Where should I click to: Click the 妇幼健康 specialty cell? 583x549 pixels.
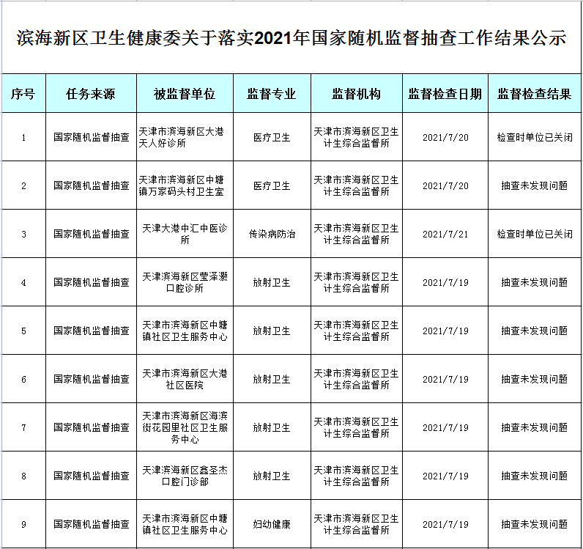tap(272, 524)
